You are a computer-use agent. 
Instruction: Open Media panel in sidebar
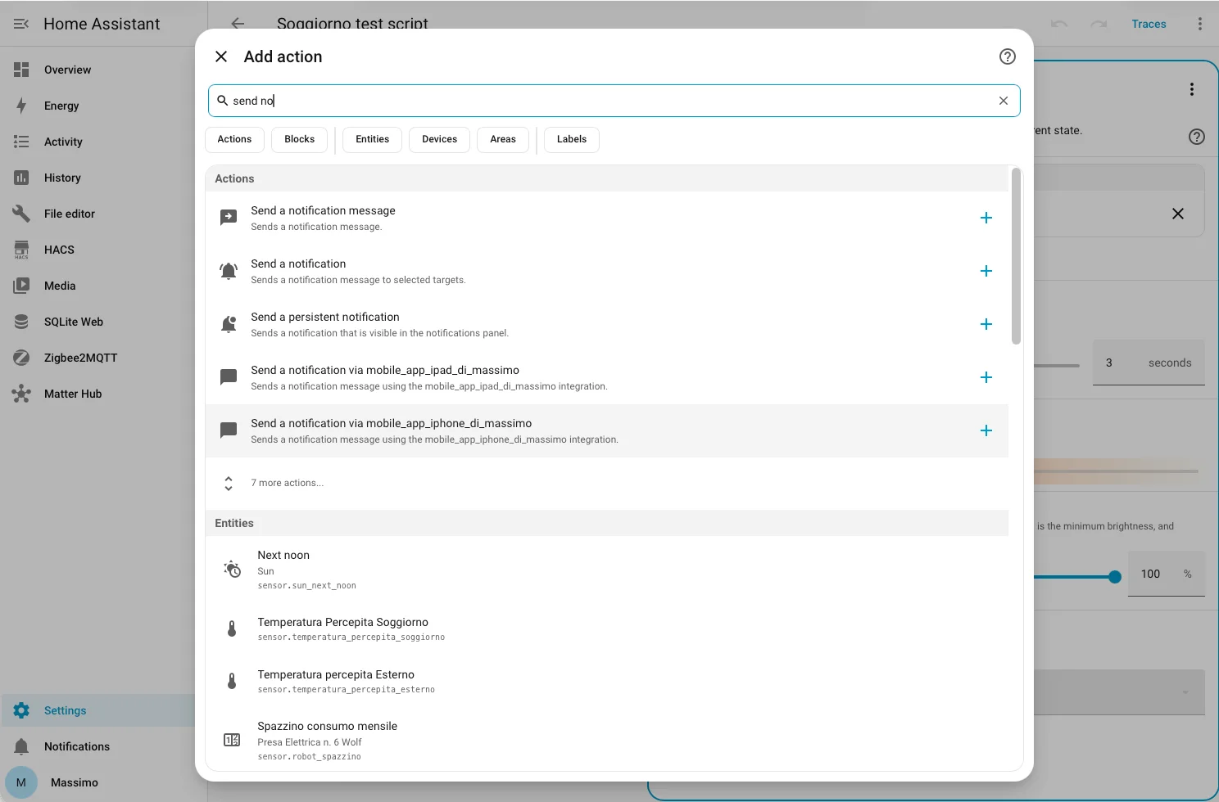tap(97, 286)
